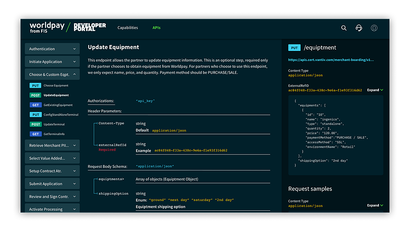Click the "api_key" authorization link
410x230 pixels.
(145, 101)
